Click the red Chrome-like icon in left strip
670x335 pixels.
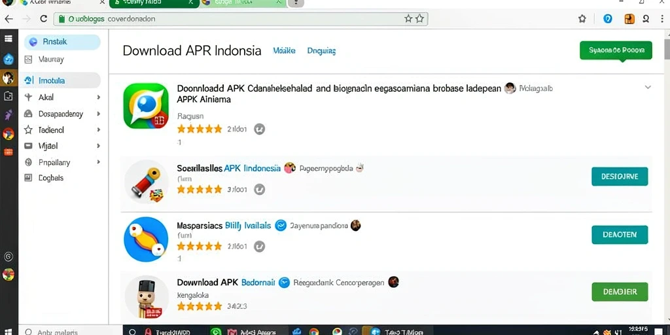click(8, 134)
